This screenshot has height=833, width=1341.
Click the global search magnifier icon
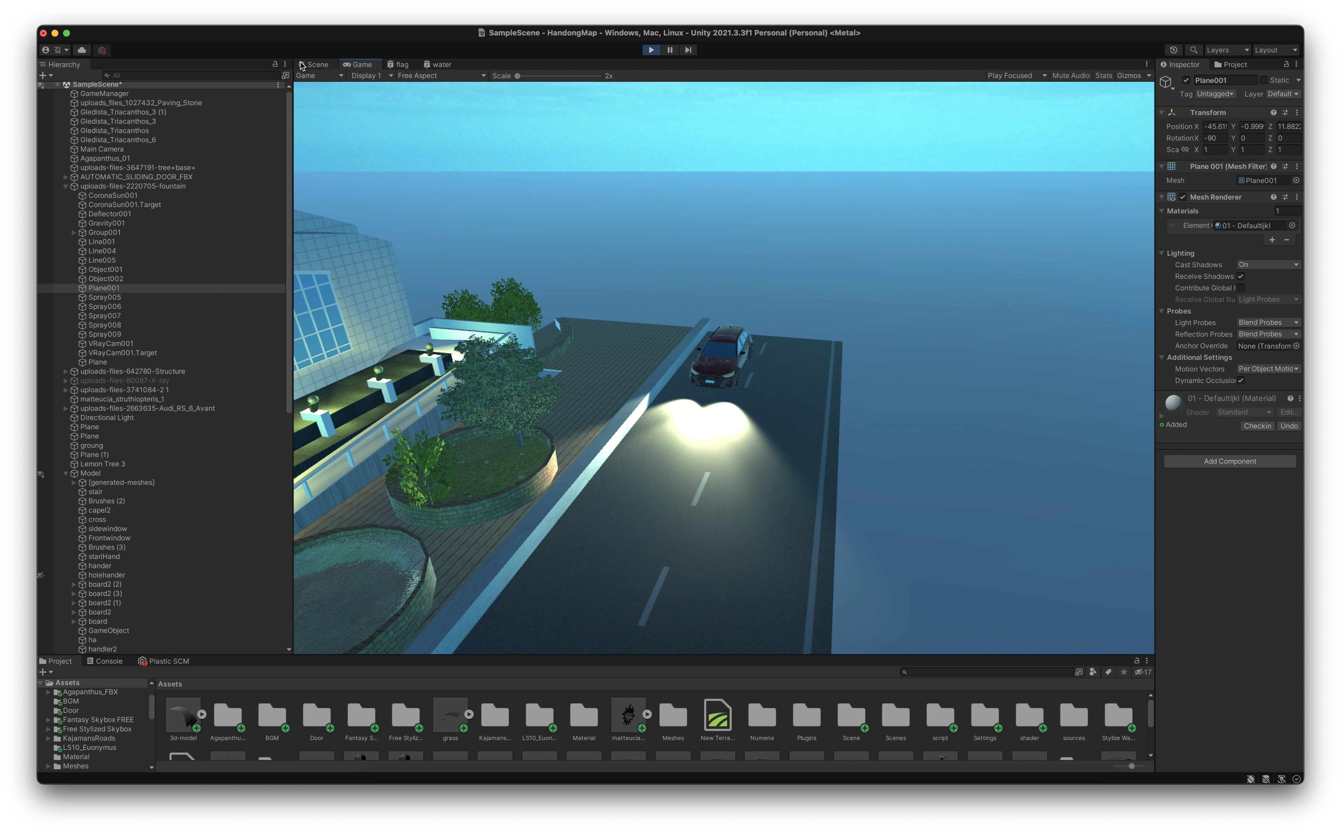pyautogui.click(x=1194, y=49)
